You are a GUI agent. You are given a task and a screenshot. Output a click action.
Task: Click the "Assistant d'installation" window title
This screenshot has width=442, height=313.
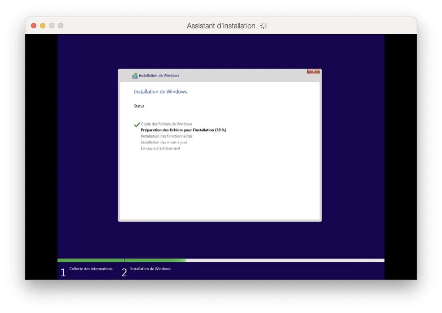[x=221, y=26]
